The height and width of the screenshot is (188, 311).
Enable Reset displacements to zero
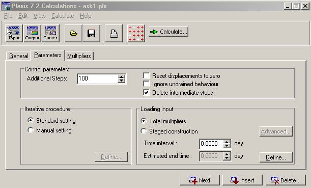coord(146,75)
